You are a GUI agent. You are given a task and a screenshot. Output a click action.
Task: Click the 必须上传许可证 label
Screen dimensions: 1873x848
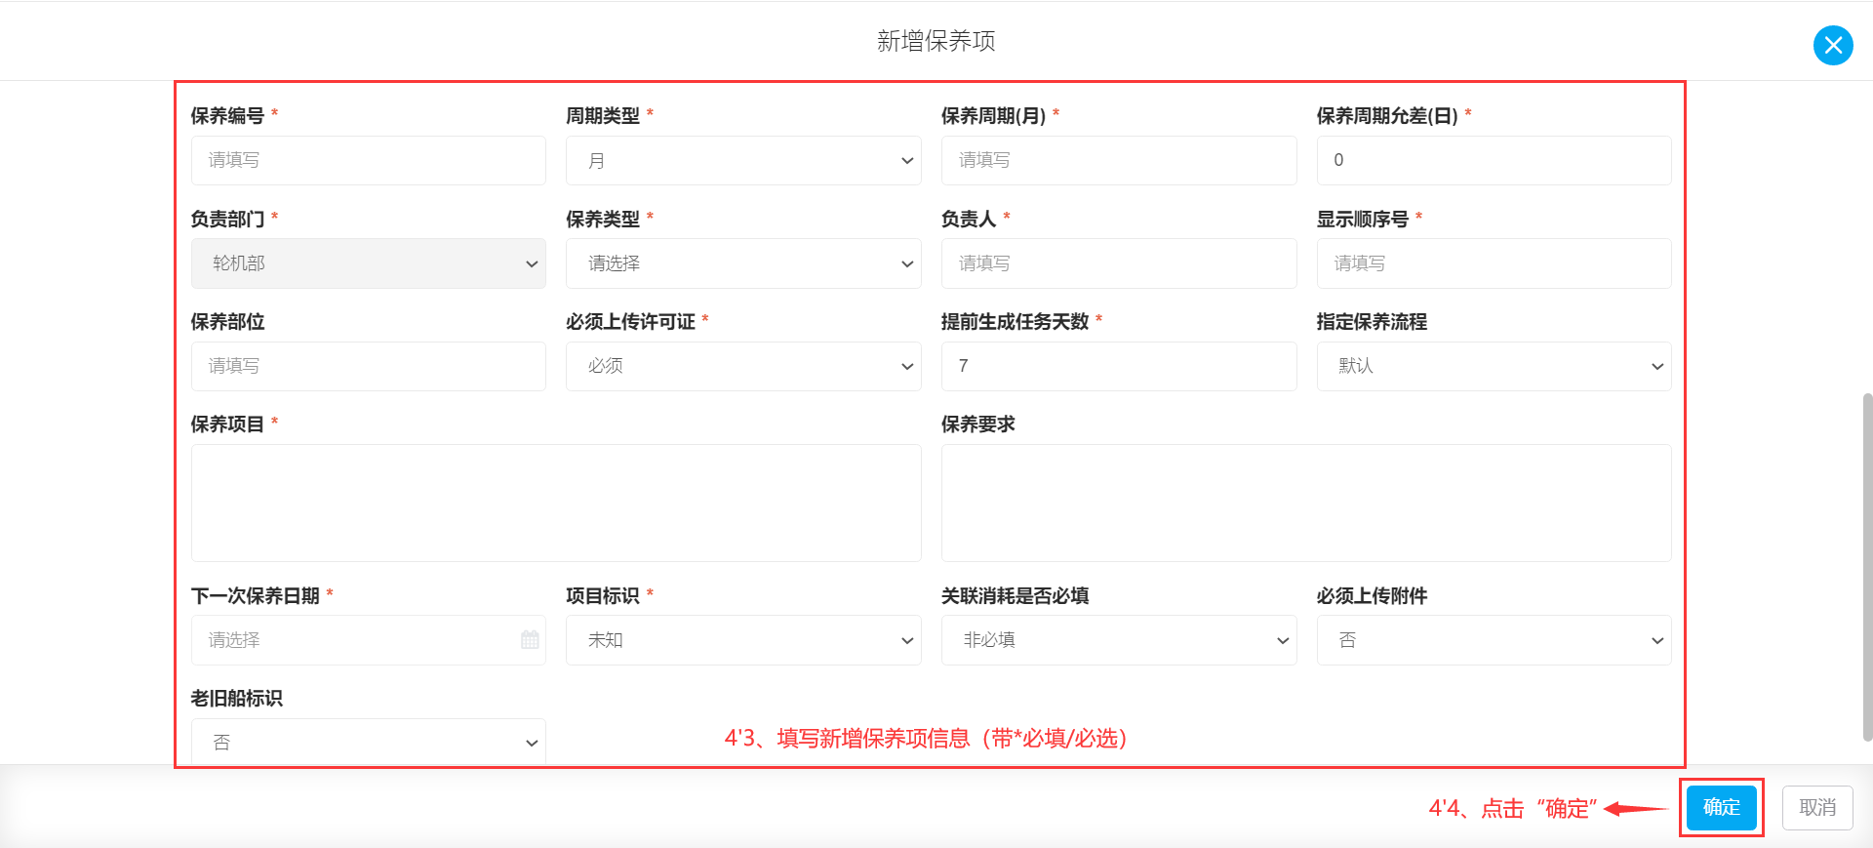click(630, 322)
